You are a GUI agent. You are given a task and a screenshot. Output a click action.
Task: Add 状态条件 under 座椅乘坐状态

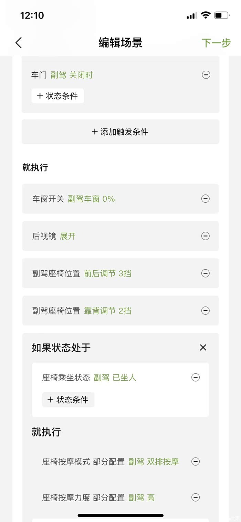[x=68, y=400]
